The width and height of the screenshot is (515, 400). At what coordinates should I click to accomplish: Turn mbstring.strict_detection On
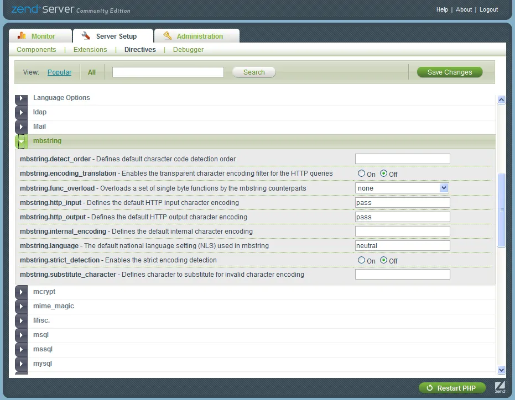point(361,260)
